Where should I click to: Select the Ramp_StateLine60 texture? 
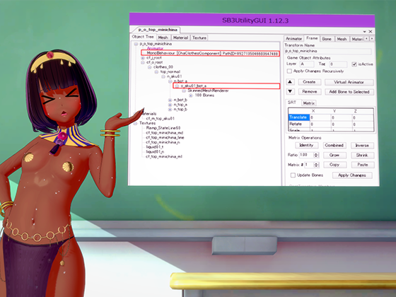pyautogui.click(x=163, y=128)
